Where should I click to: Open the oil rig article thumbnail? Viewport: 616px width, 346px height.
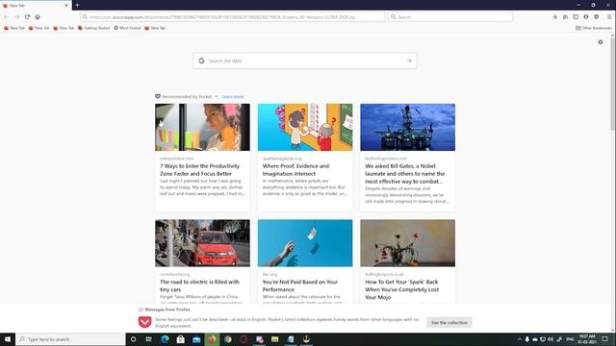coord(408,127)
